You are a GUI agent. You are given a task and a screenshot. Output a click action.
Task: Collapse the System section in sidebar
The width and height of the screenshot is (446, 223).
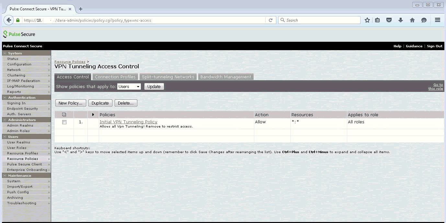(x=5, y=53)
